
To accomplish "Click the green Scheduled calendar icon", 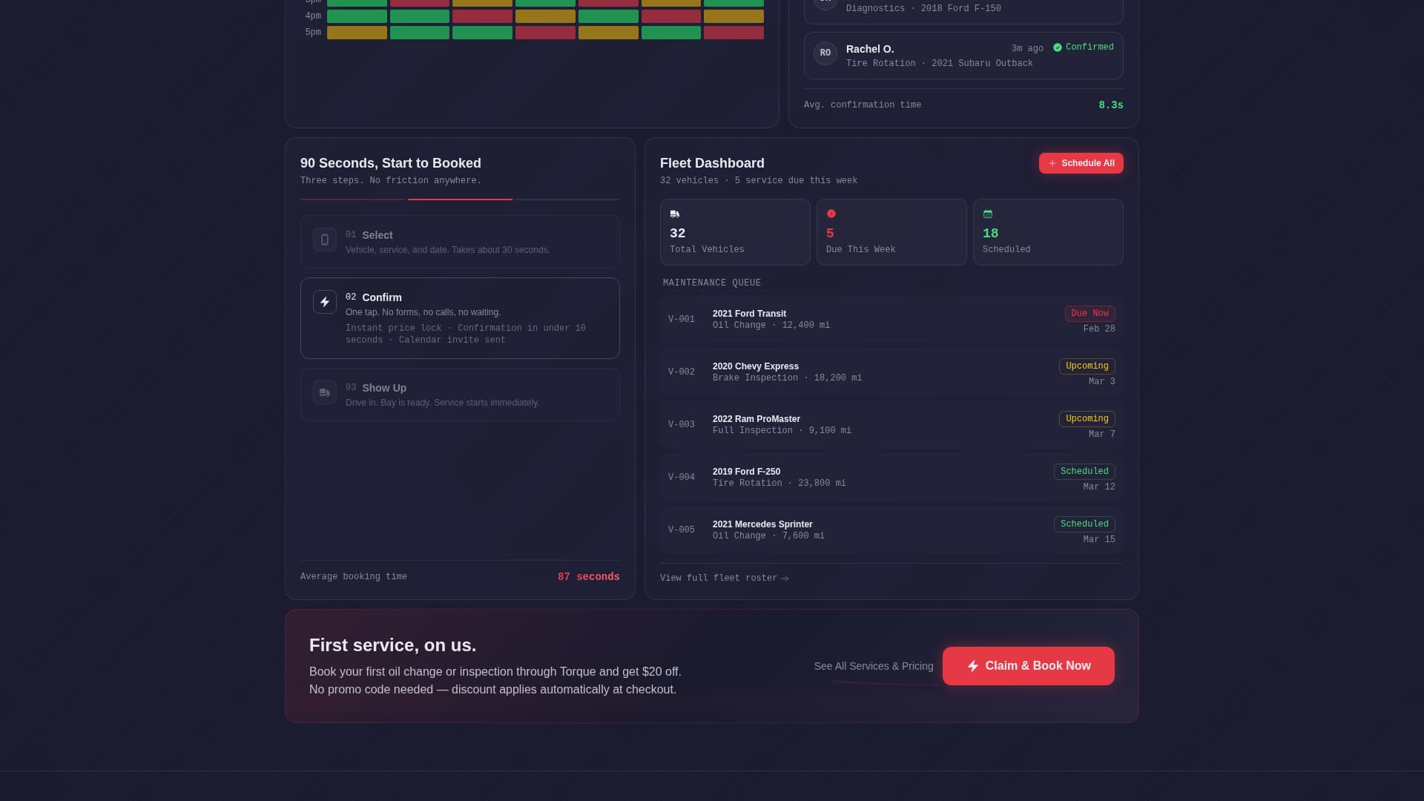I will tap(988, 214).
